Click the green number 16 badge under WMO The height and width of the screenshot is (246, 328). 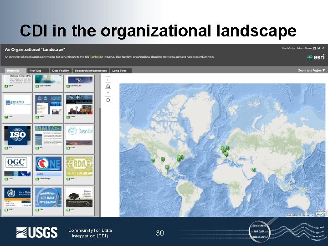coord(6,210)
